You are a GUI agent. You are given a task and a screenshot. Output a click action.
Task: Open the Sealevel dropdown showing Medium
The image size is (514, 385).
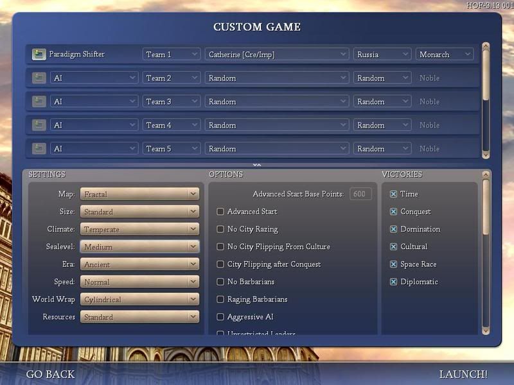click(139, 247)
